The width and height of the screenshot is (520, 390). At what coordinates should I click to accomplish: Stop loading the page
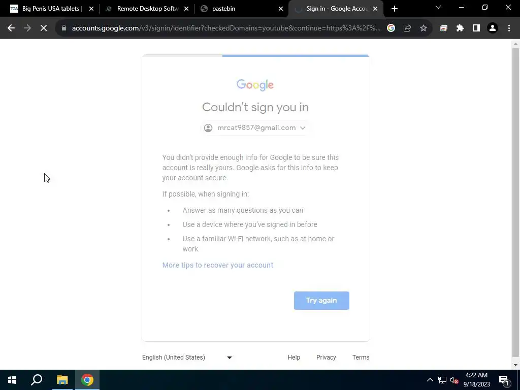pos(44,28)
